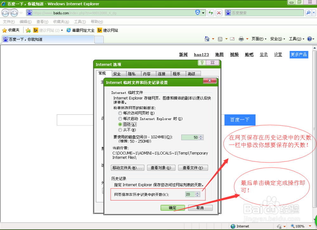Click the 取消 button

[200, 208]
